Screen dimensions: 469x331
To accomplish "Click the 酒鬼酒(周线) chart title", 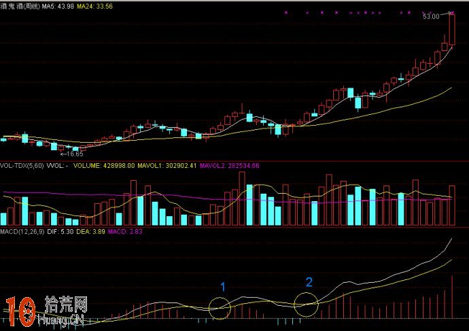I will [20, 6].
